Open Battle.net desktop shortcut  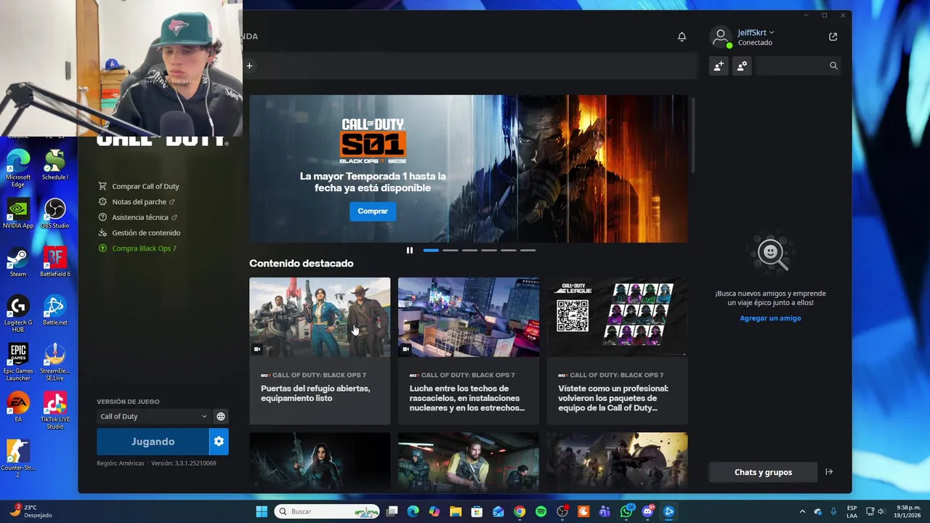coord(54,311)
